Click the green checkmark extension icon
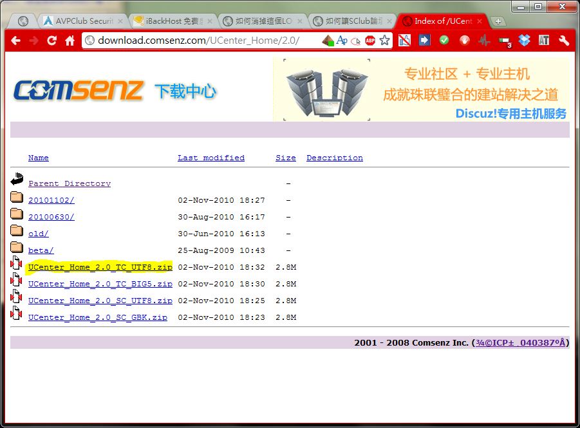580x428 pixels. [444, 41]
